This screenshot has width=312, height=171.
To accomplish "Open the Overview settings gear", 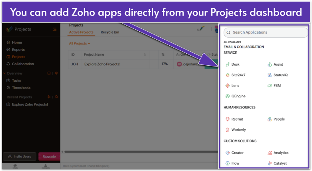I will pyautogui.click(x=56, y=73).
